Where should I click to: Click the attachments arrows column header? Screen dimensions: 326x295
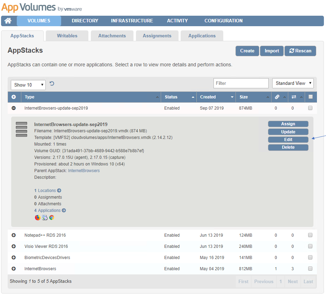(x=294, y=97)
